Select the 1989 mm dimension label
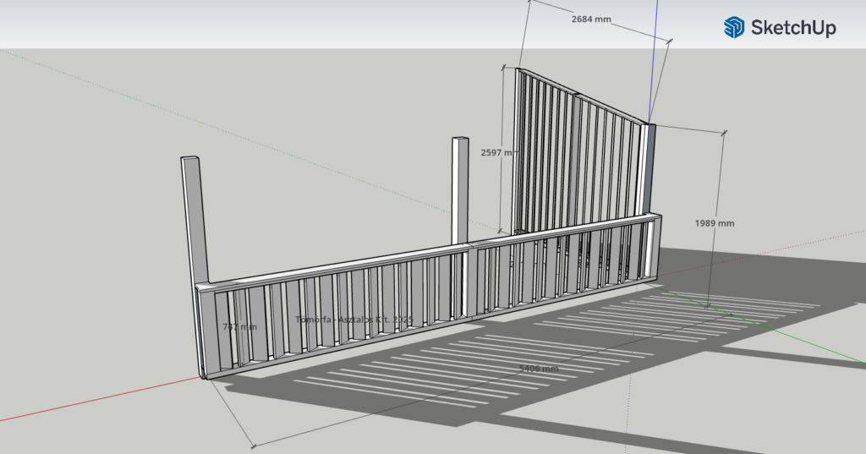This screenshot has height=454, width=866. coord(715,223)
